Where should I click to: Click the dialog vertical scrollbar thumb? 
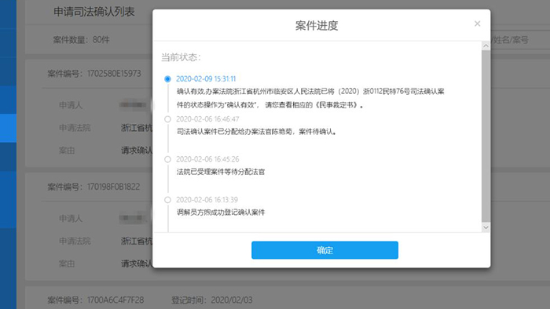tap(486, 136)
